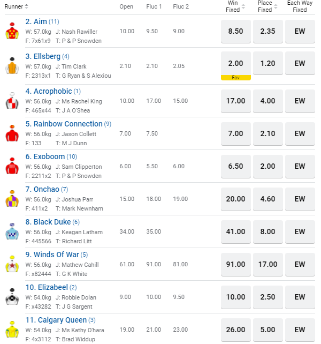Click Ellsberg's jockey silks icon
Viewport: 321px width, 344px height.
tap(12, 66)
